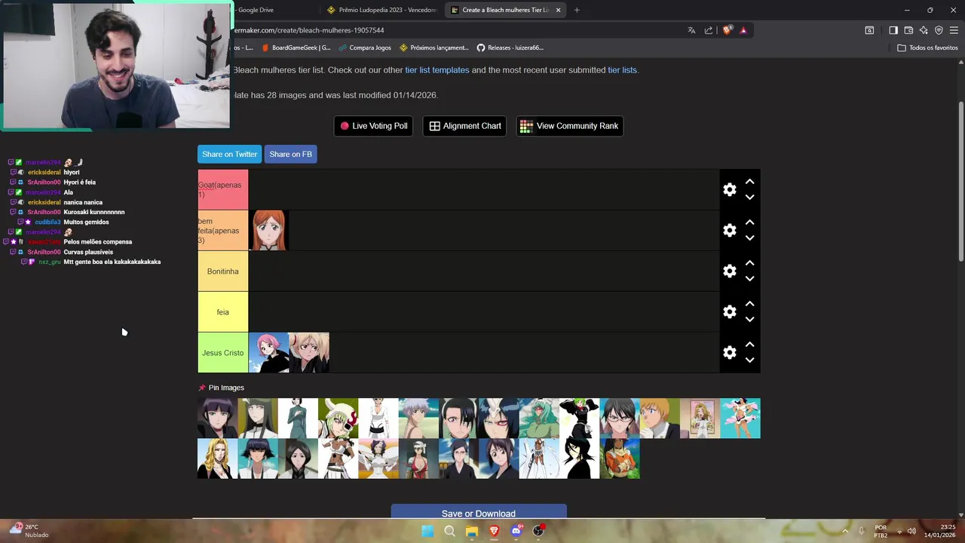Screen dimensions: 965x543
Task: Open Brave Rewards triangle icon
Action: [x=743, y=30]
